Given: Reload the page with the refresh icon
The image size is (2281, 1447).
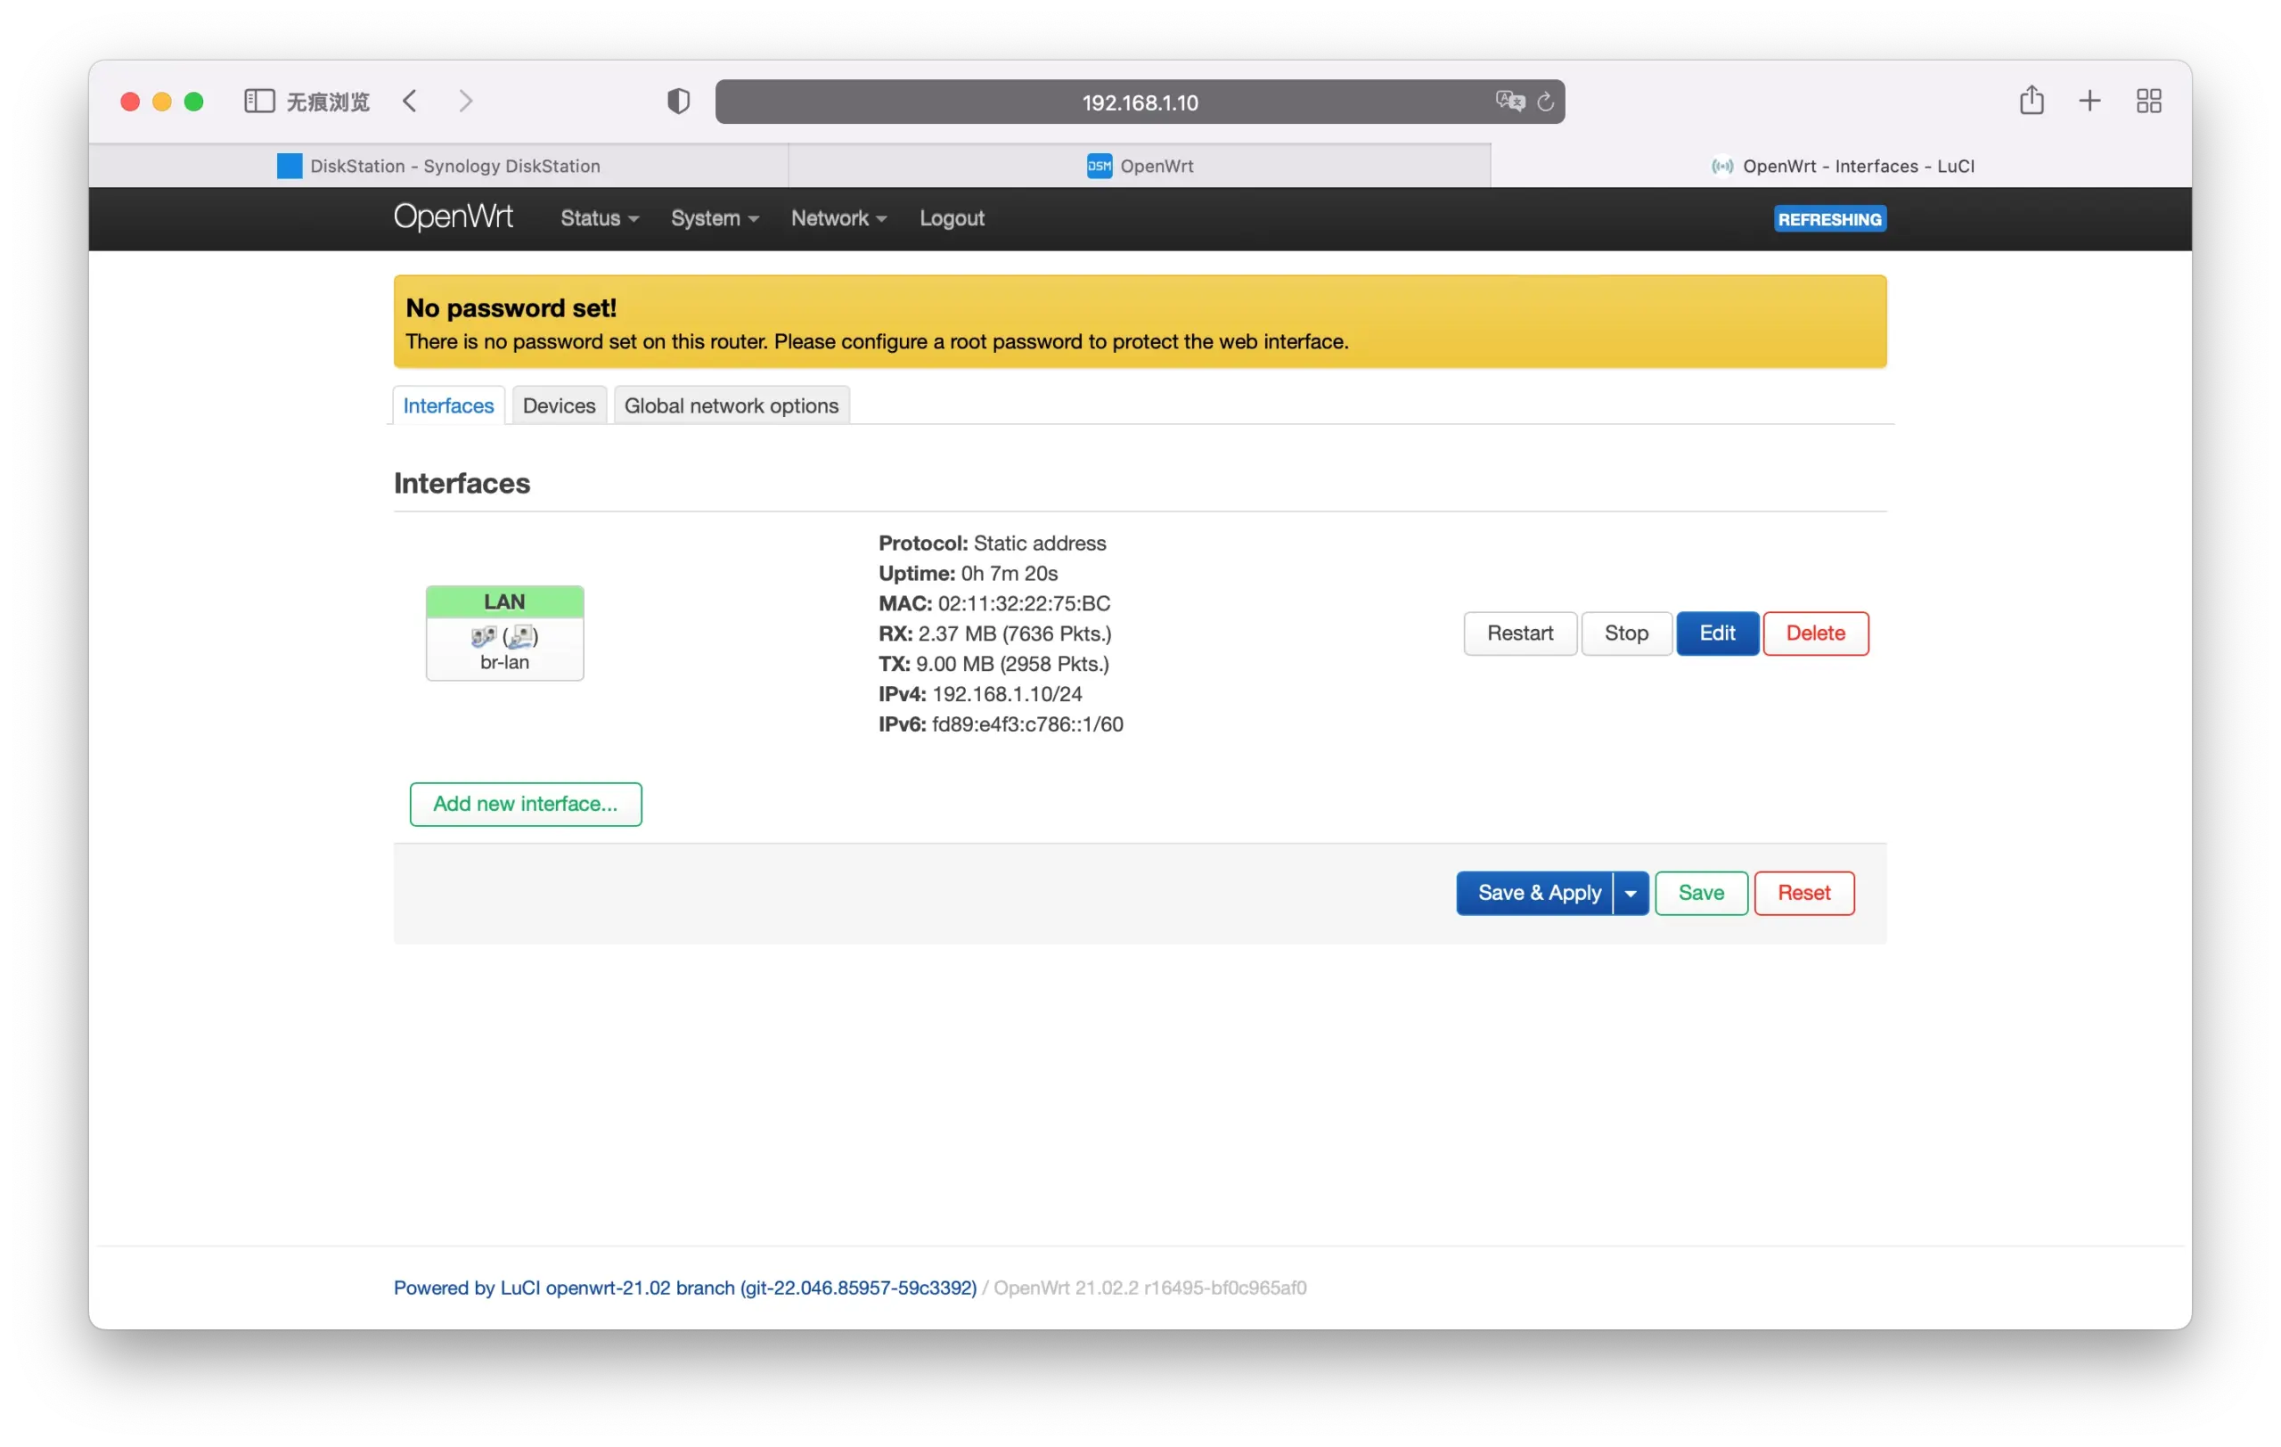Looking at the screenshot, I should coord(1545,102).
